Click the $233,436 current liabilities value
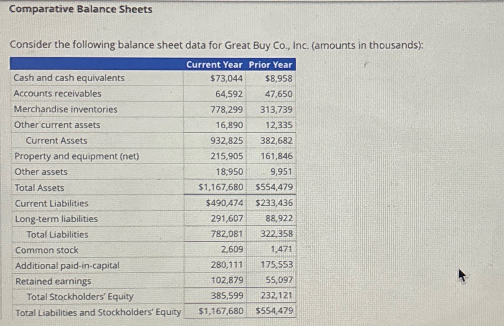The width and height of the screenshot is (504, 326). (x=274, y=203)
